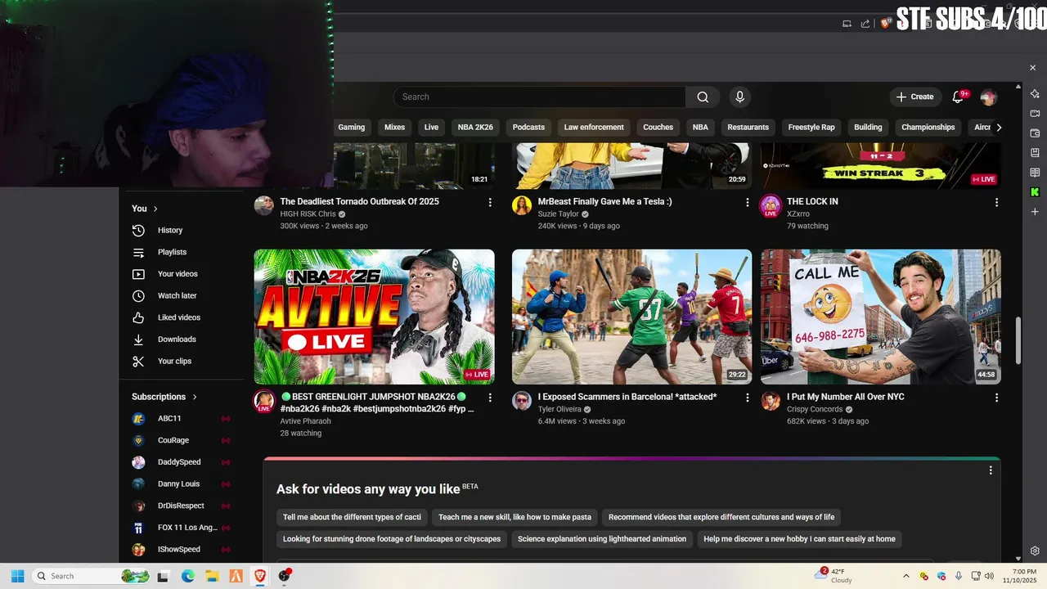Screen dimensions: 1047x589
Task: Open Tyler Oliveira channel avatar
Action: (x=521, y=401)
